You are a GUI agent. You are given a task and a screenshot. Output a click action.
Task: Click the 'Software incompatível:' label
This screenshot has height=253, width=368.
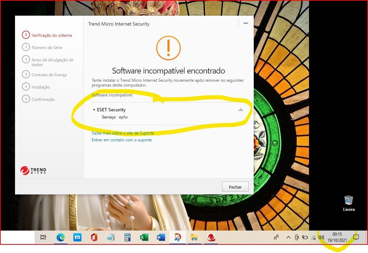coord(112,95)
